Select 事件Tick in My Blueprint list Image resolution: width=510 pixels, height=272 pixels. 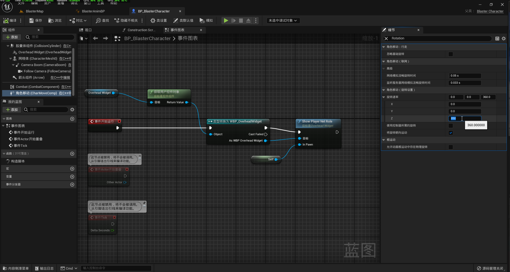click(x=20, y=146)
